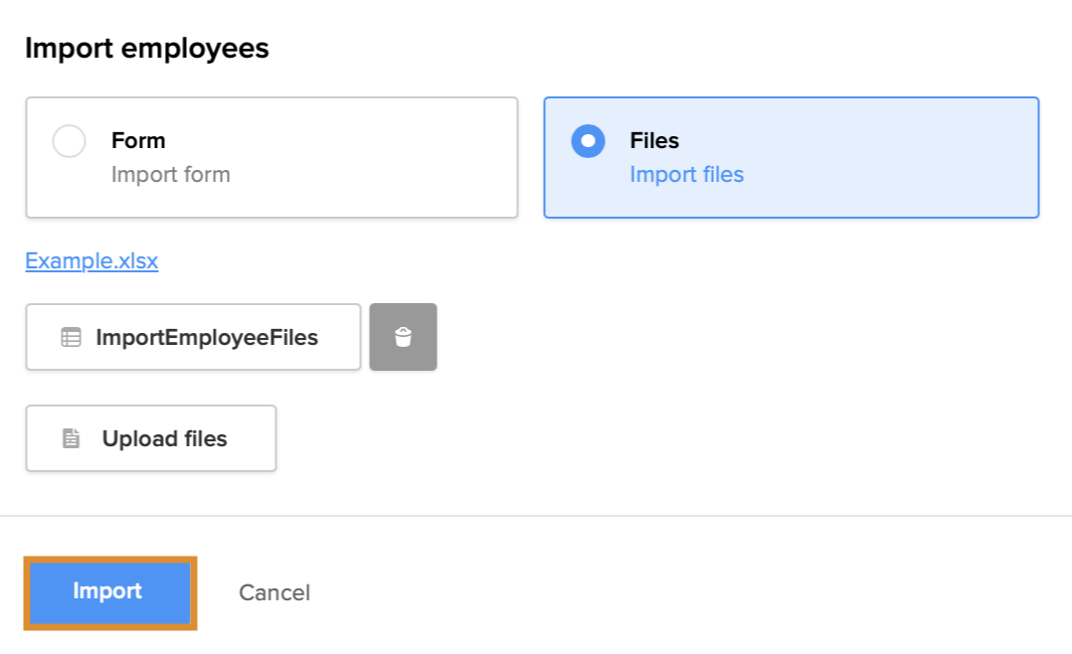Viewport: 1072px width, 654px height.
Task: Click the "Import employees" dialog heading
Action: 146,48
